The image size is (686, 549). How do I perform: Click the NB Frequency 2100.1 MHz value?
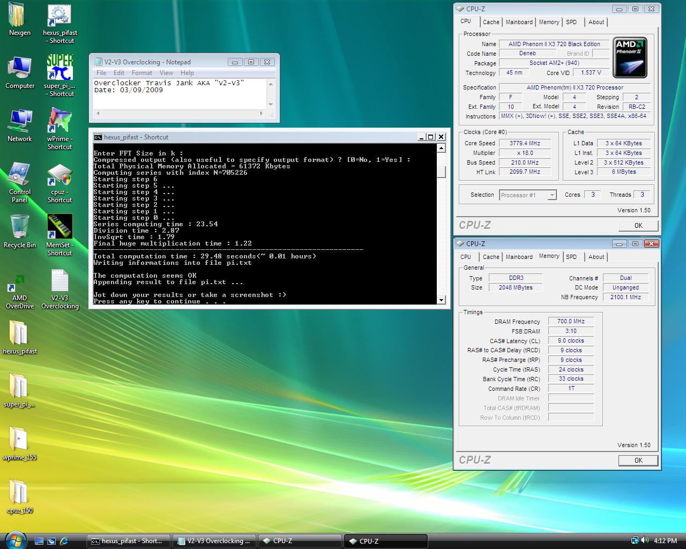(625, 297)
